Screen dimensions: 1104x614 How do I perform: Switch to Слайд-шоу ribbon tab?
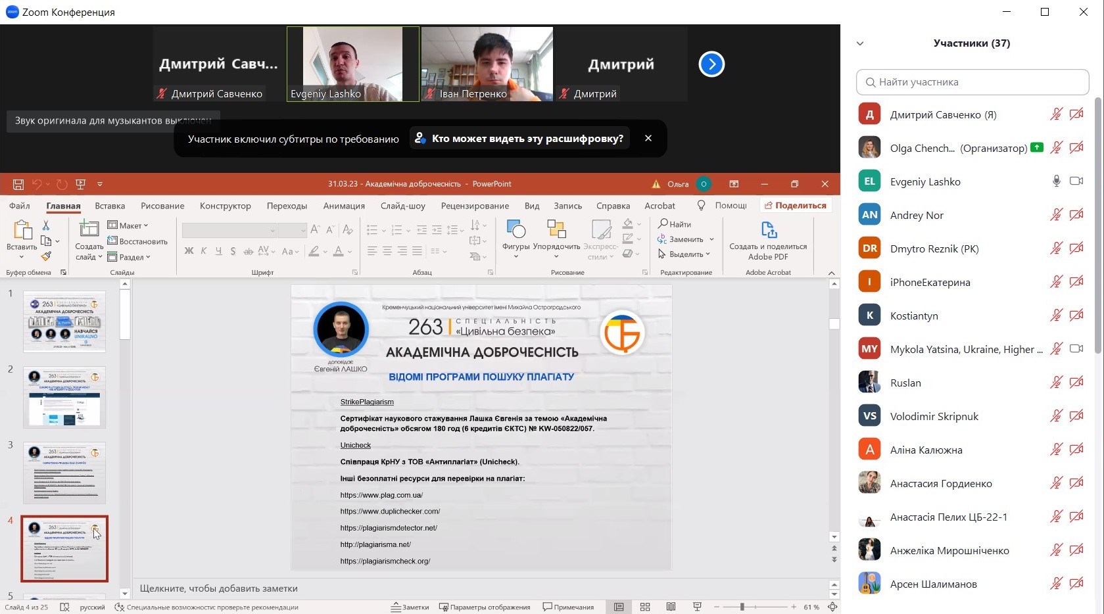click(403, 206)
